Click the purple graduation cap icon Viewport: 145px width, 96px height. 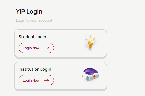tap(91, 71)
